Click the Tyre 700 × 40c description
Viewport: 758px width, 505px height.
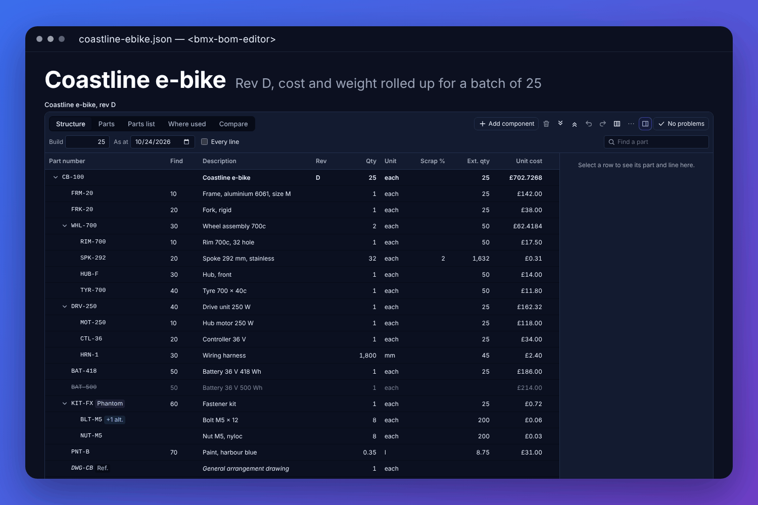tap(225, 291)
